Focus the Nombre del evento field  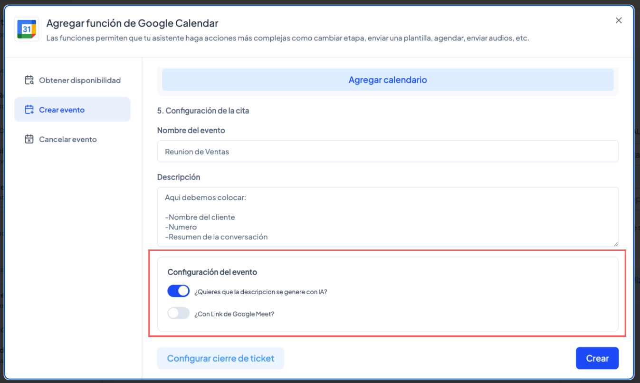(388, 152)
